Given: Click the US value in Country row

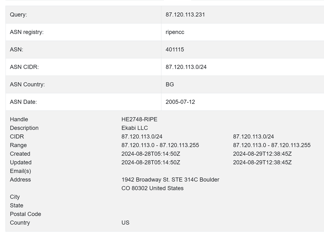Looking at the screenshot, I should (x=125, y=223).
